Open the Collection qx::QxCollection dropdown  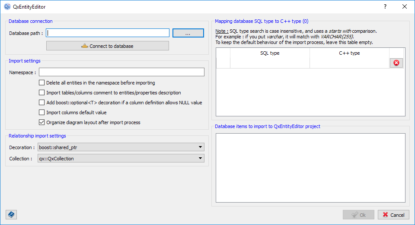(121, 159)
